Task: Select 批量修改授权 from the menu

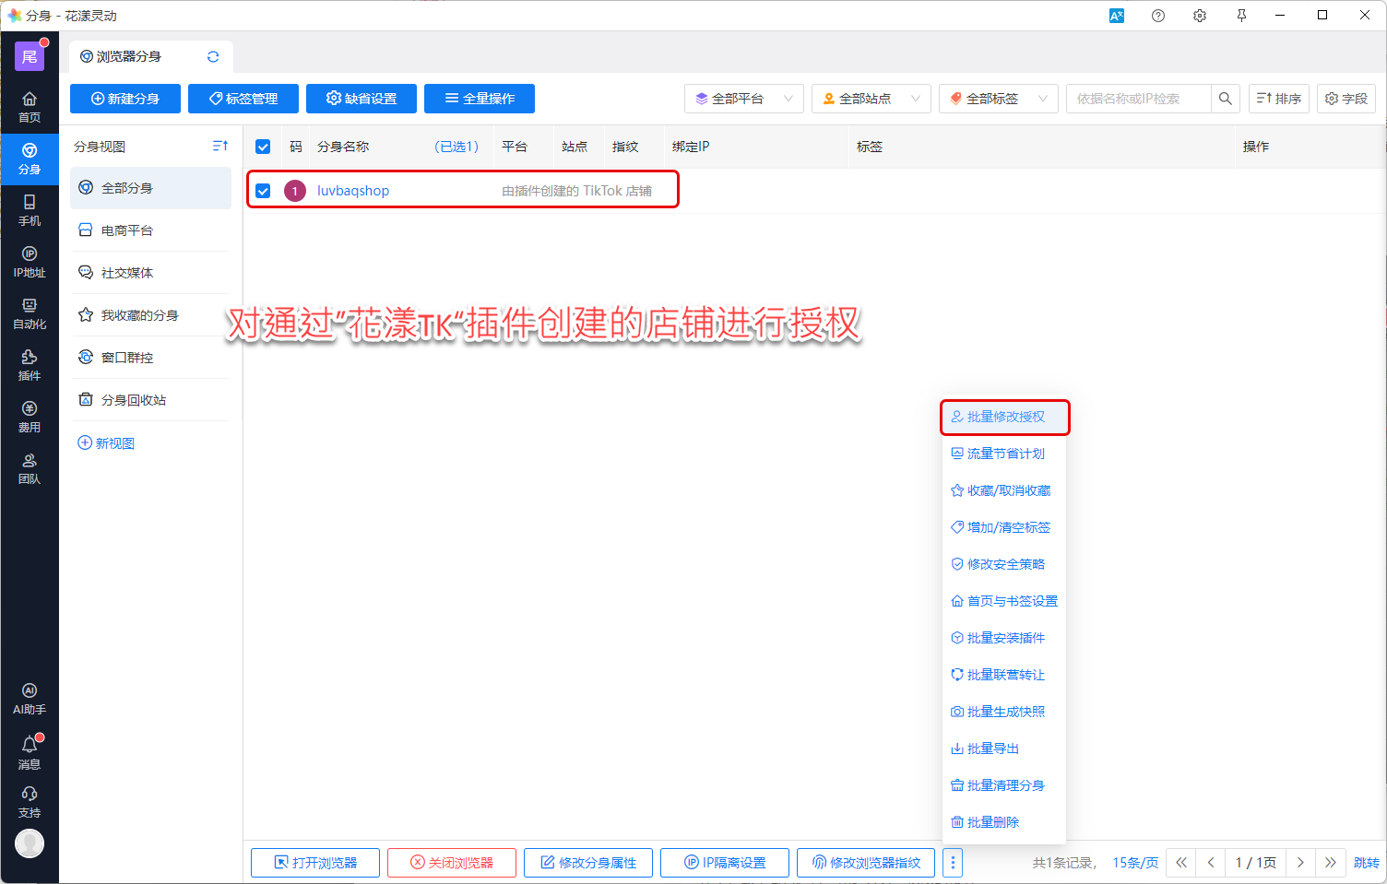Action: [x=1005, y=417]
